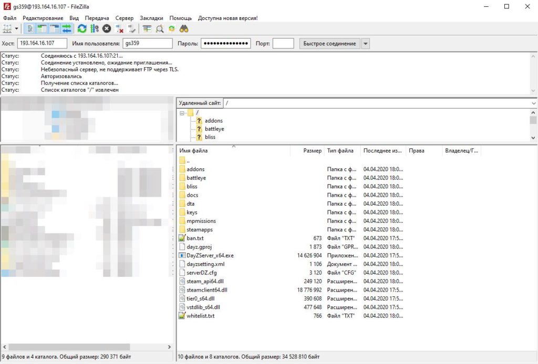Image resolution: width=538 pixels, height=364 pixels.
Task: Open quick connect history dropdown
Action: click(x=366, y=44)
